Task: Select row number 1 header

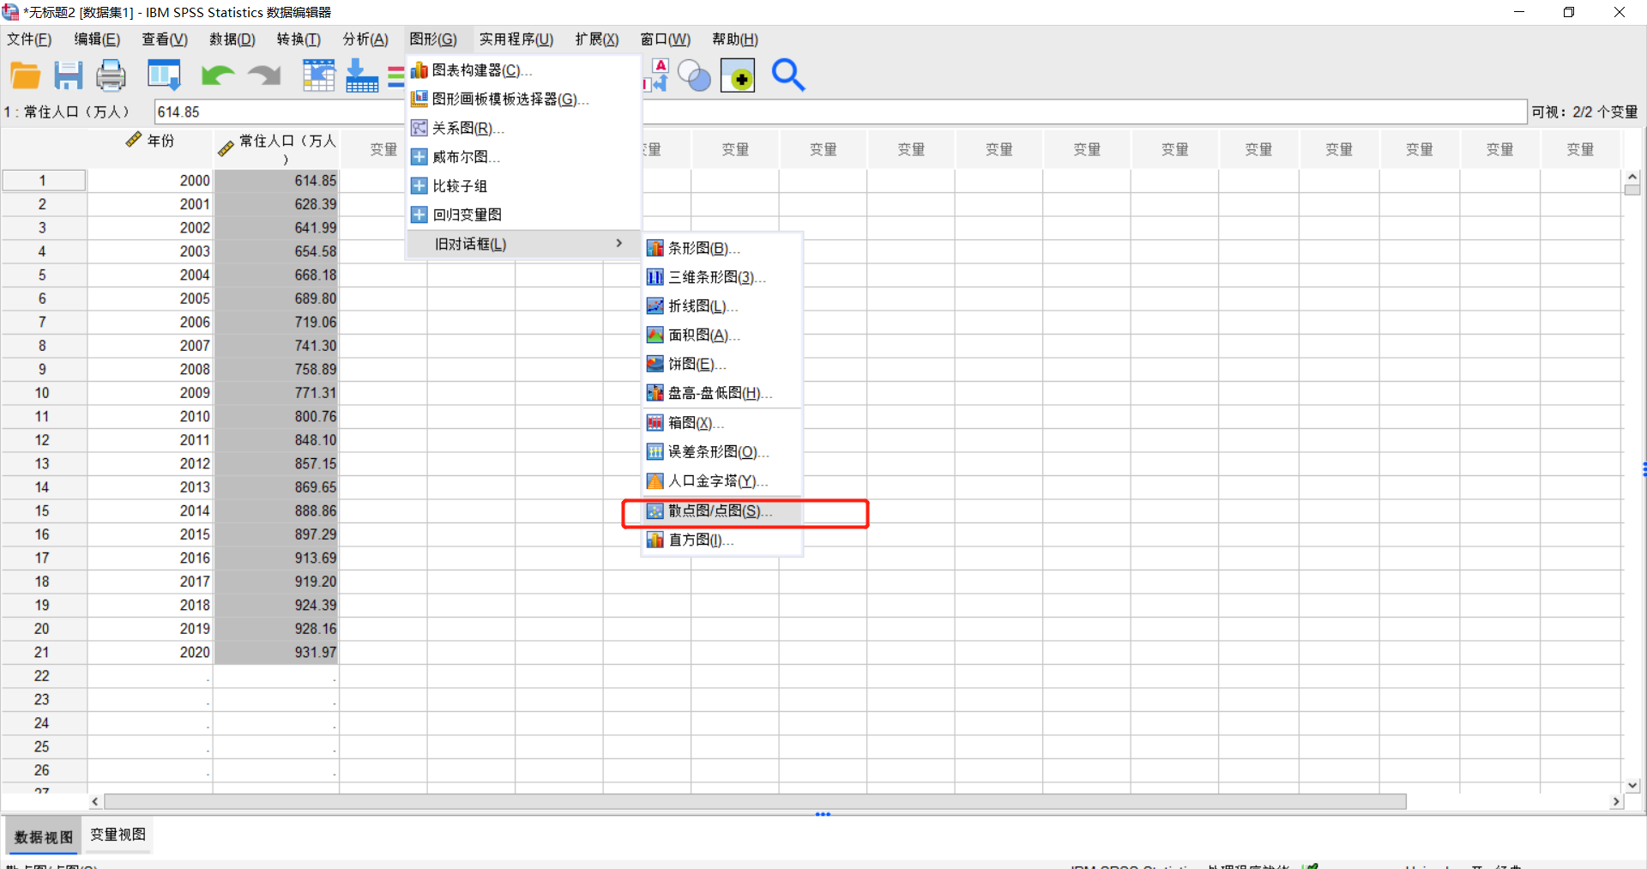Action: (43, 181)
